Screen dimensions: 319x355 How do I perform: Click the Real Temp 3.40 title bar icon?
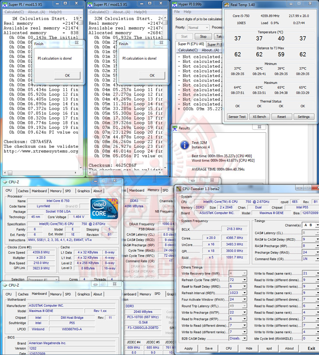tap(227, 5)
